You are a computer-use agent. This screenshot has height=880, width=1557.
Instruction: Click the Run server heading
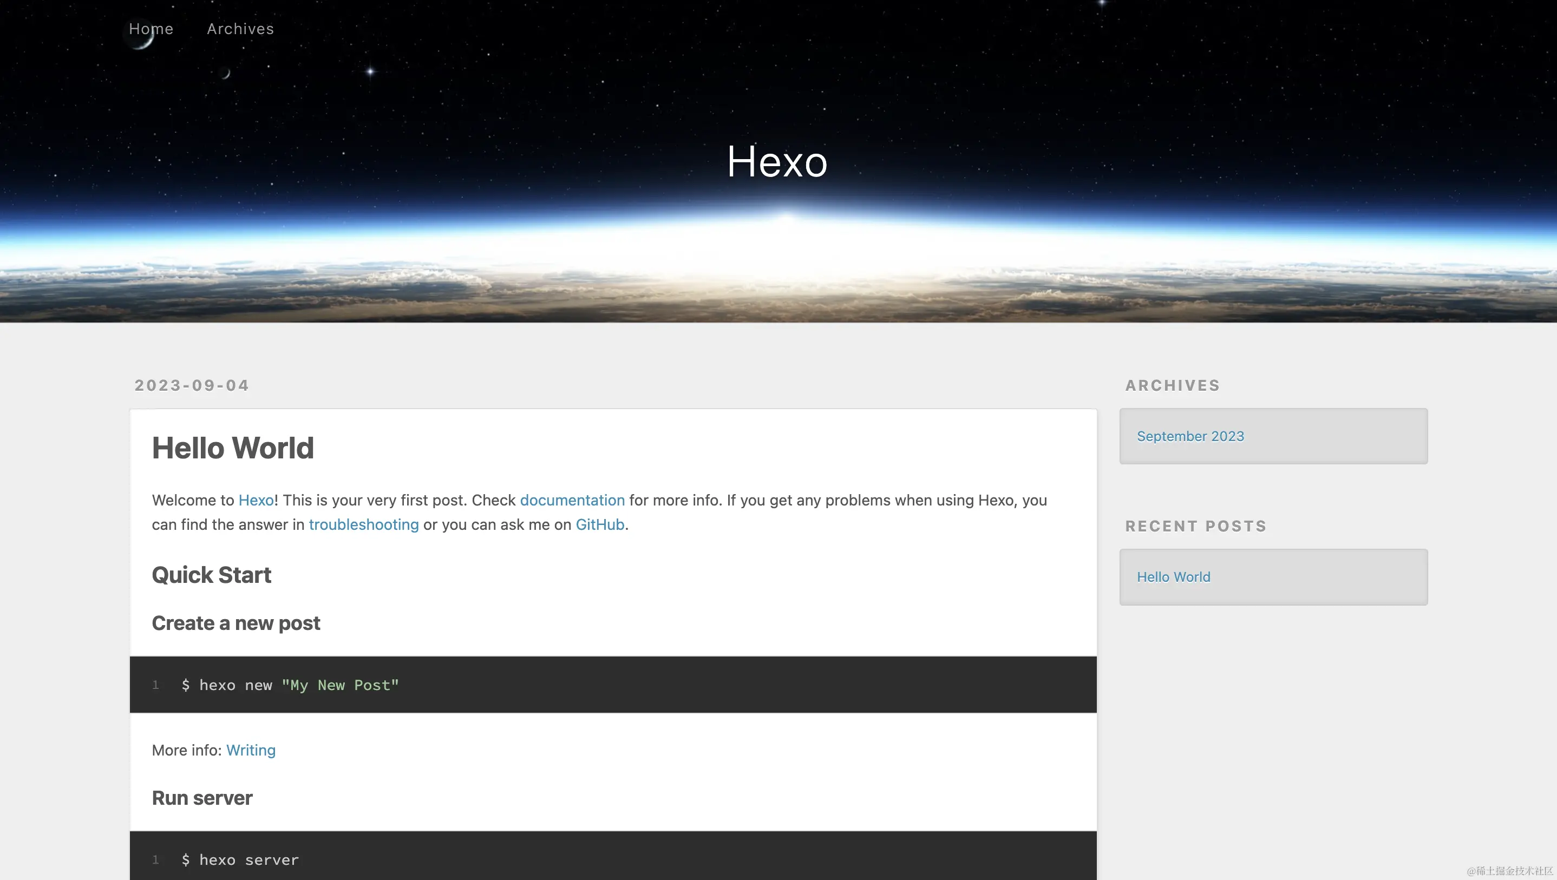[x=202, y=798]
